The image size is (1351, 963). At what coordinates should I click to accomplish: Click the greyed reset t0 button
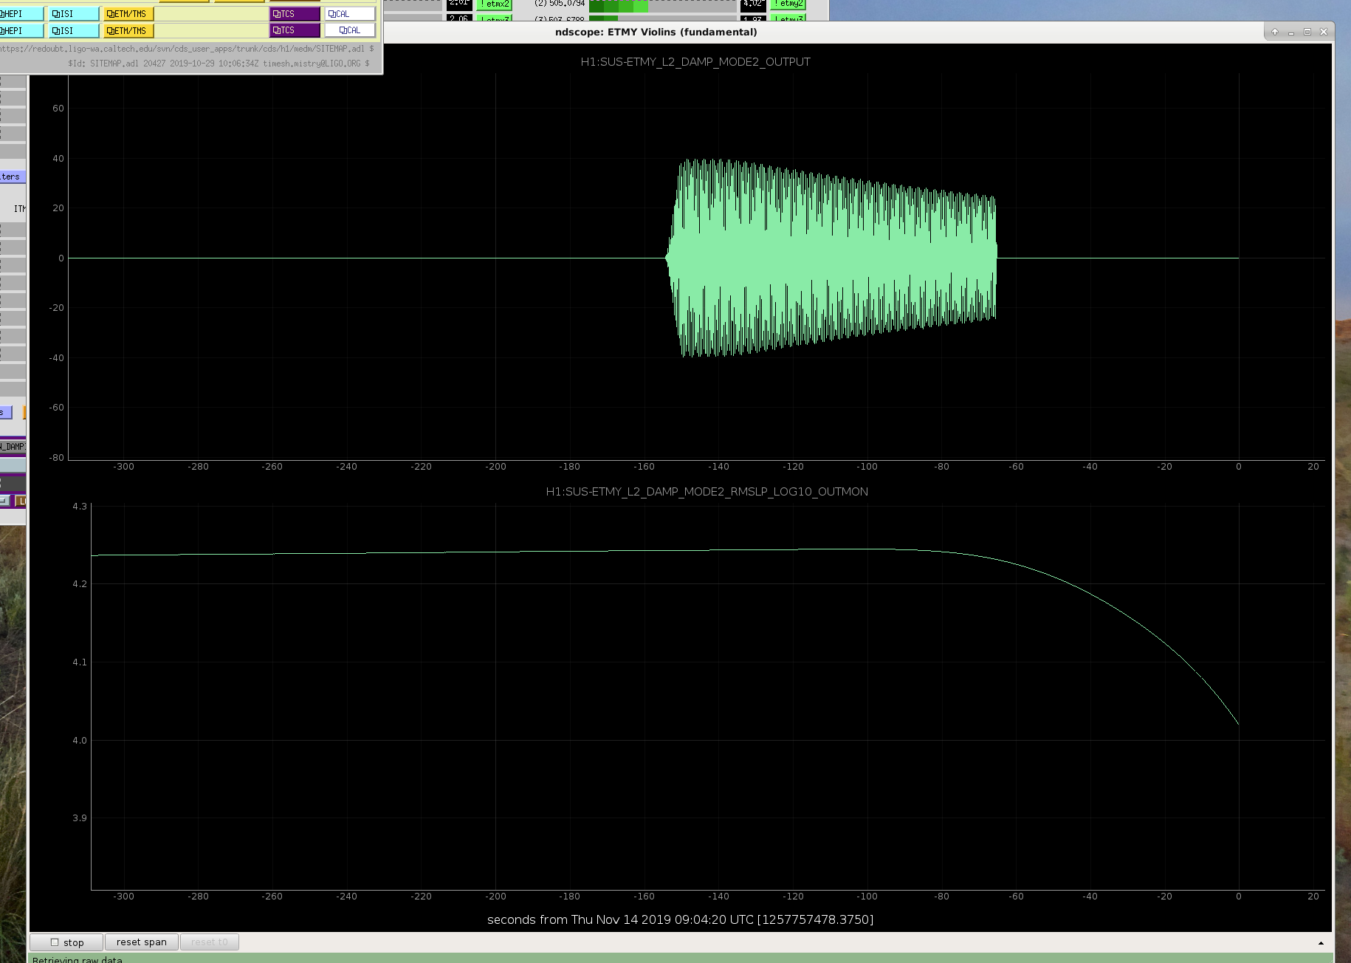coord(209,942)
